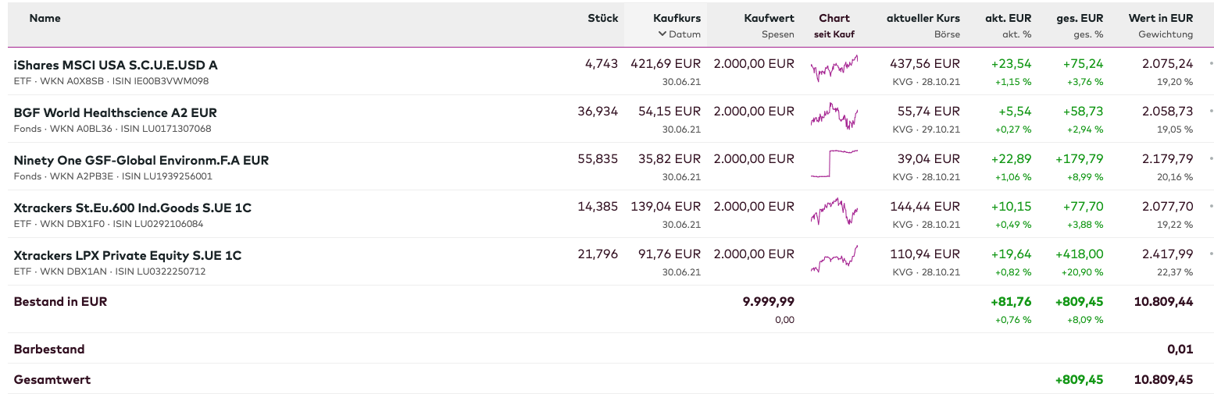The height and width of the screenshot is (394, 1214).
Task: Click the aktueller Kurs column header
Action: (x=923, y=18)
